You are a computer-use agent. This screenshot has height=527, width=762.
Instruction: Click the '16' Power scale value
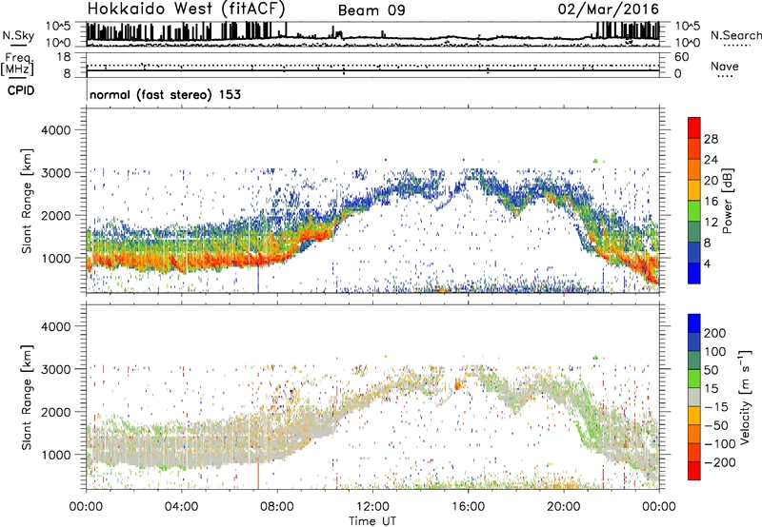coord(711,202)
